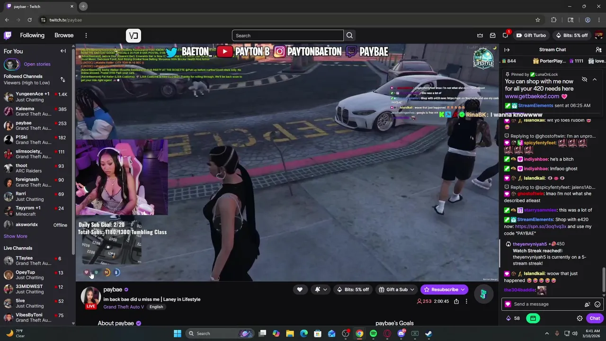Expand followed channels with Show More
This screenshot has width=606, height=341.
(x=16, y=236)
